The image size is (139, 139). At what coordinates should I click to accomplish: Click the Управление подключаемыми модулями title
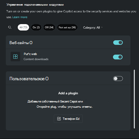(x=35, y=5)
